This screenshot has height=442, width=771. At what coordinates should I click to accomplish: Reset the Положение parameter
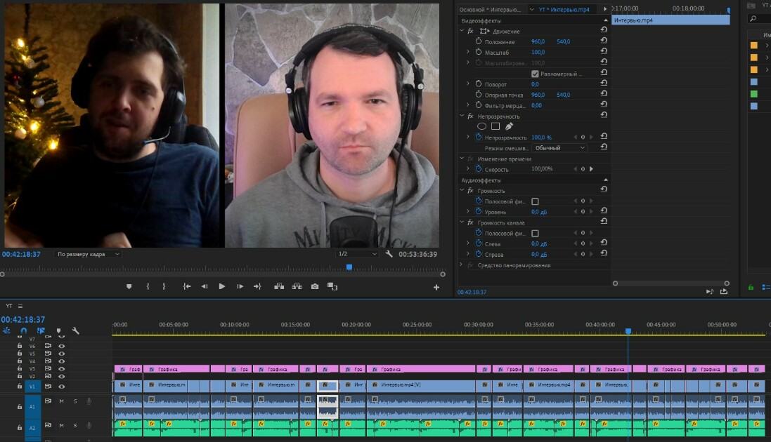tap(604, 41)
